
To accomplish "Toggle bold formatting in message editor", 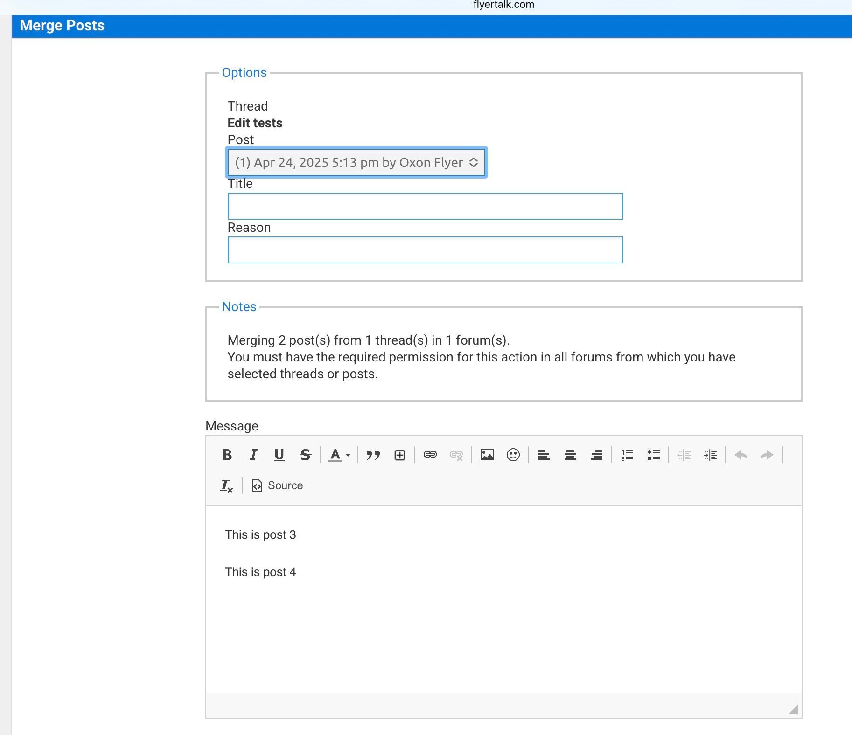I will (227, 455).
